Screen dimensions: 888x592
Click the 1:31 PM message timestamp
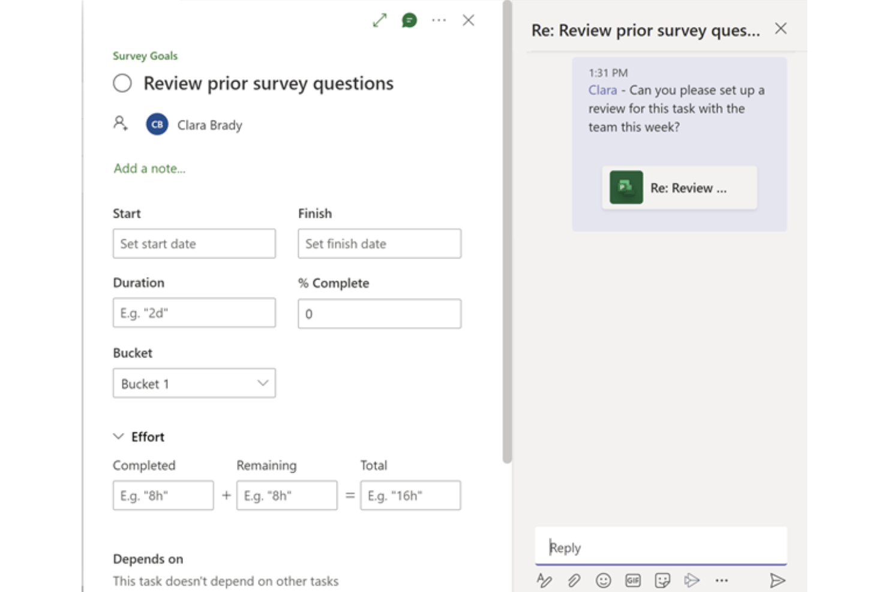(608, 73)
